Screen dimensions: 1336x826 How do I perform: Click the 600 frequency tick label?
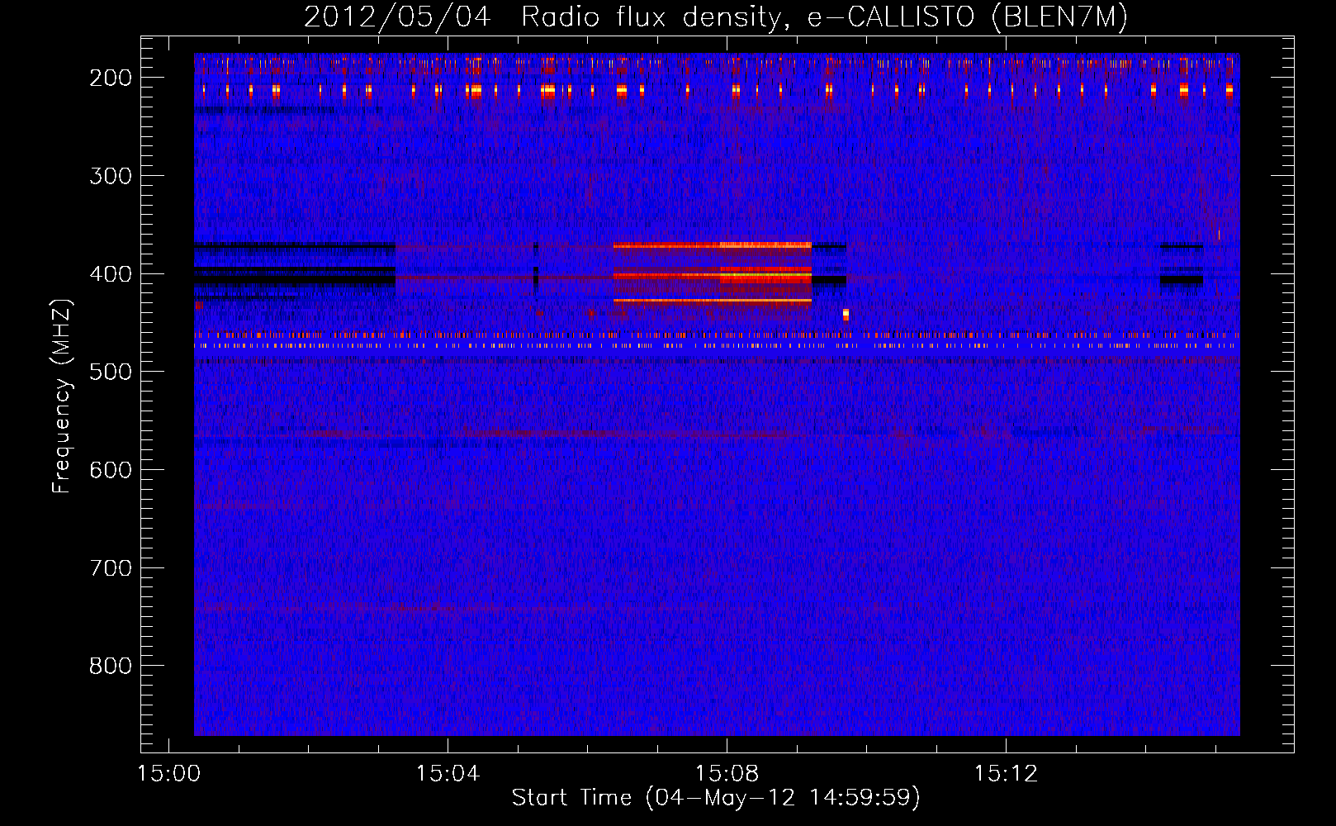(x=111, y=470)
